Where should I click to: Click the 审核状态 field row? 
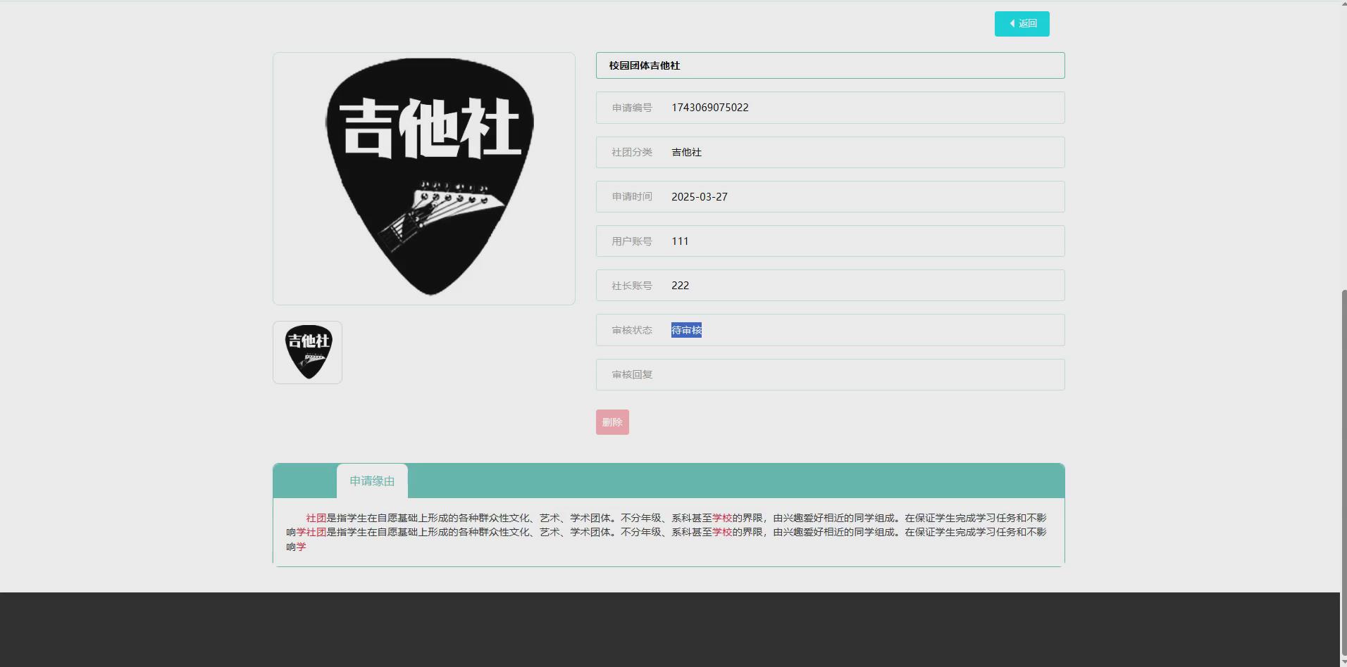pyautogui.click(x=828, y=330)
